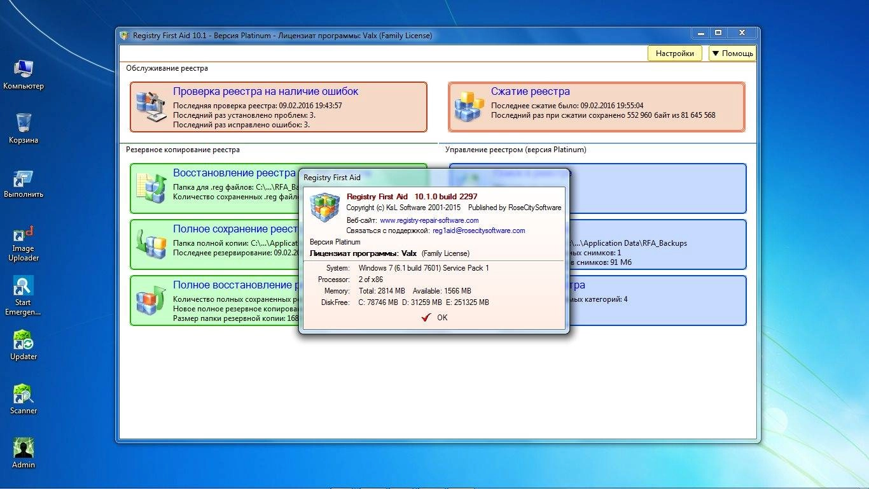Click 'Управление реестром (версия Platinum)' label
Screen dimensions: 869x489
[x=515, y=150]
